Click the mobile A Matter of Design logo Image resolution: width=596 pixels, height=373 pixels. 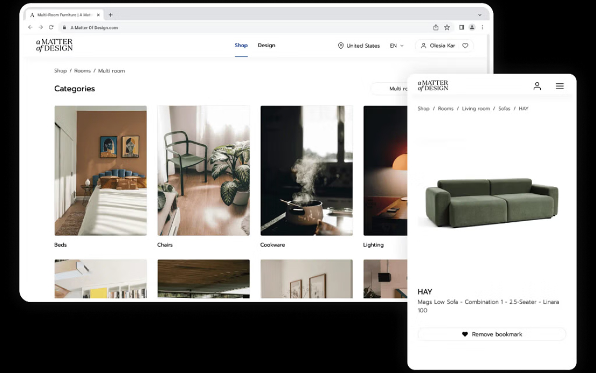point(433,85)
